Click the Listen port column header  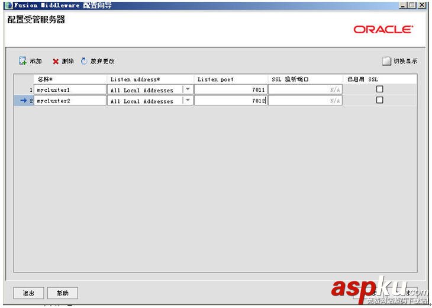pyautogui.click(x=231, y=79)
